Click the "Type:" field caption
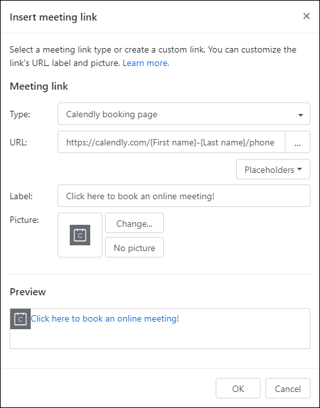This screenshot has width=320, height=408. click(x=20, y=114)
